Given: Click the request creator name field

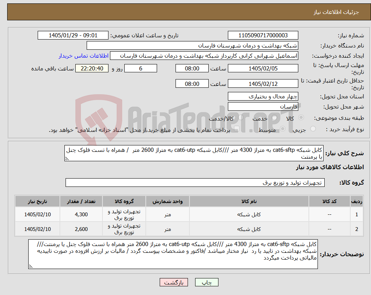Looking at the screenshot, I should [204, 56].
